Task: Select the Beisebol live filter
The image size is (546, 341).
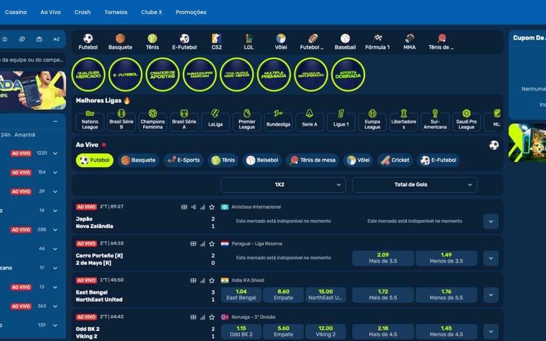Action: coord(262,160)
